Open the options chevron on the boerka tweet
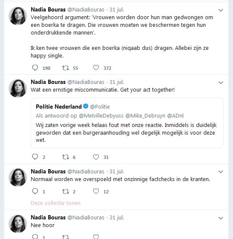 221,10
